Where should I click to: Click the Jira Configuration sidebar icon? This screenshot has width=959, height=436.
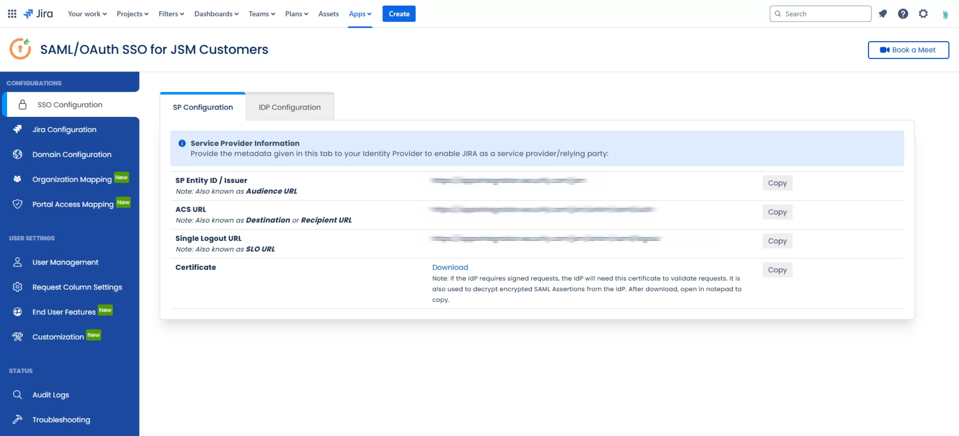click(x=17, y=129)
